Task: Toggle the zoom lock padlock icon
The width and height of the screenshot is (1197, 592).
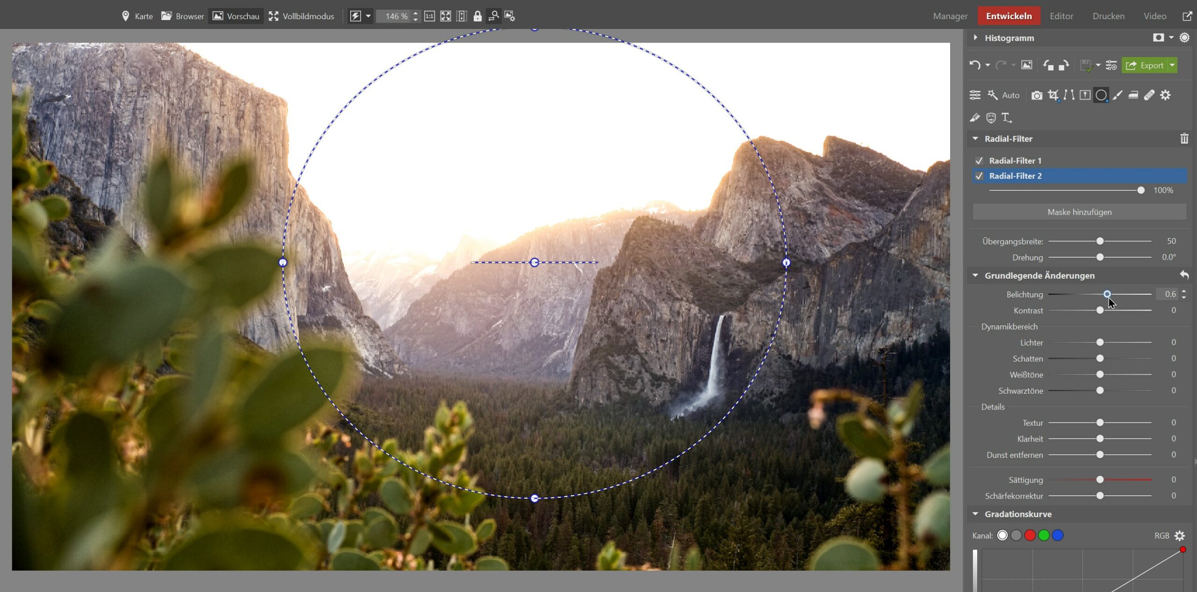Action: pos(477,16)
